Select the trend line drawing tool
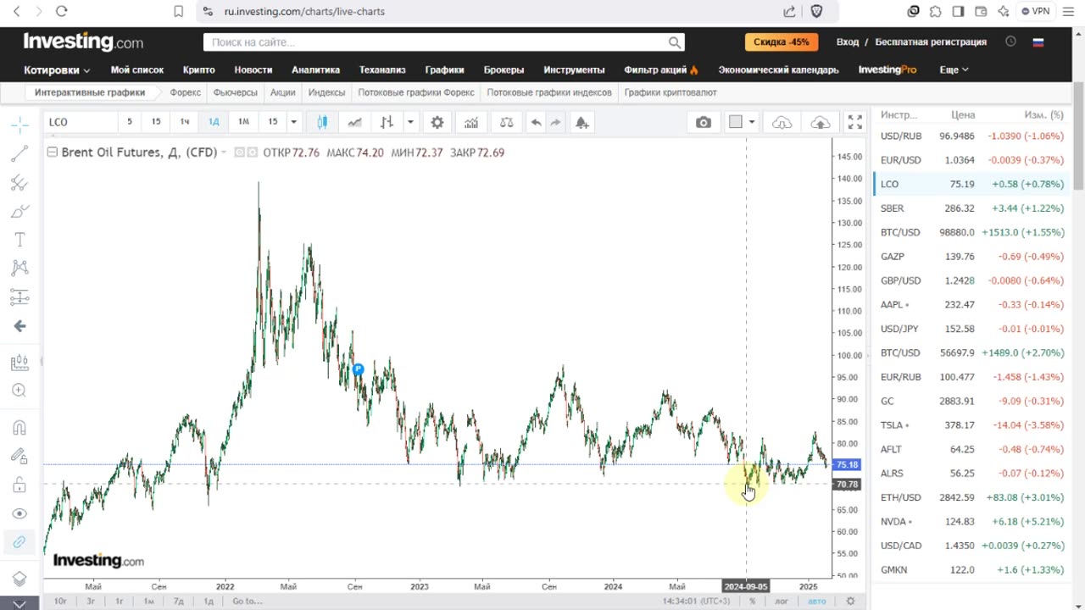The height and width of the screenshot is (610, 1085). click(19, 153)
